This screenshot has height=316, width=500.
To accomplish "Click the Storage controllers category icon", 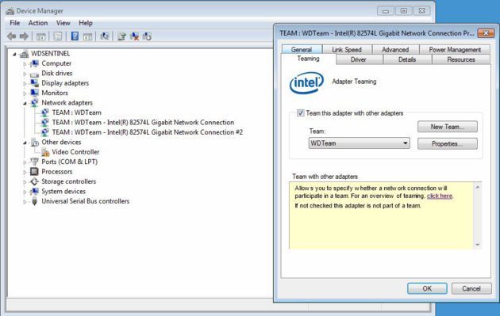I will click(34, 181).
